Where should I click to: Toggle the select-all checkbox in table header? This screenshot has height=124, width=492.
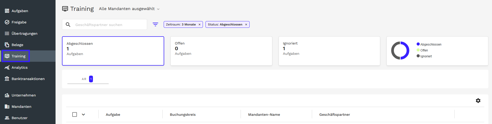(x=75, y=114)
